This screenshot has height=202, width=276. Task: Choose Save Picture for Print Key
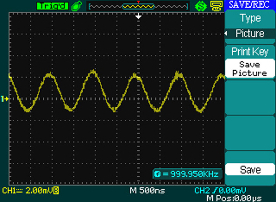[x=250, y=69]
